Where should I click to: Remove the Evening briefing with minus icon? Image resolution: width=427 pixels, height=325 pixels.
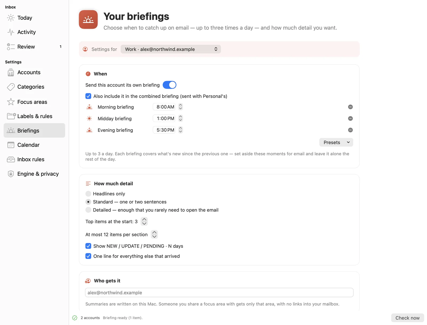click(350, 130)
